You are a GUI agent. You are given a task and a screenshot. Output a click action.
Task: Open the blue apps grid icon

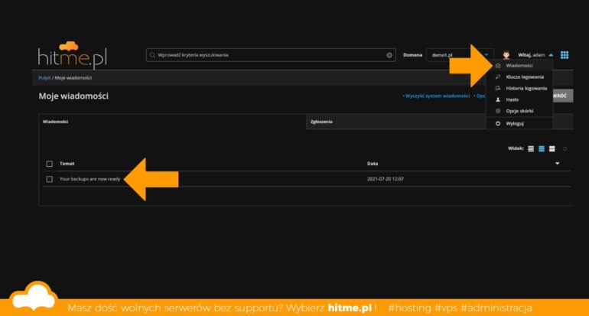coord(565,55)
